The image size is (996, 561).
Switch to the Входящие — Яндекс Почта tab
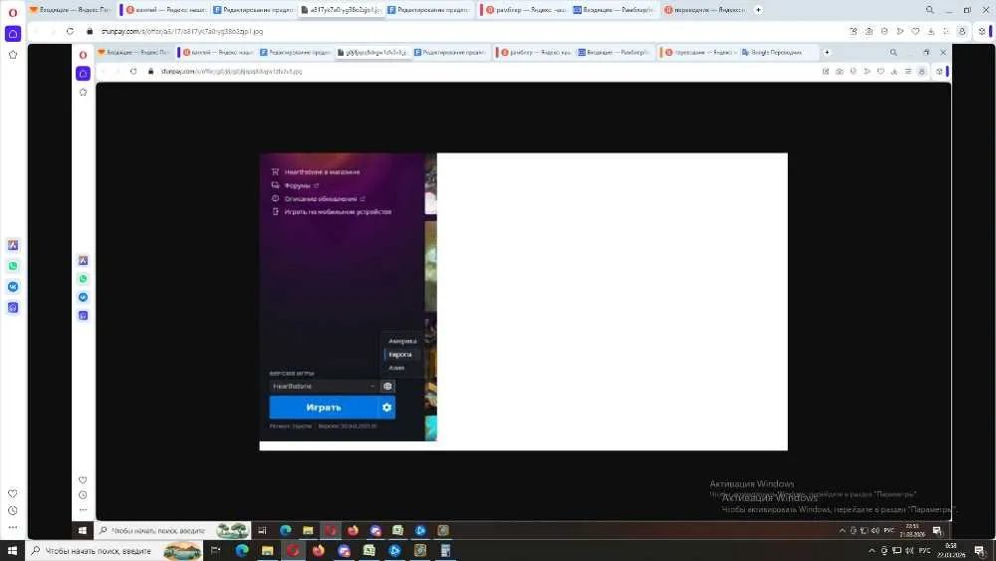coord(70,10)
